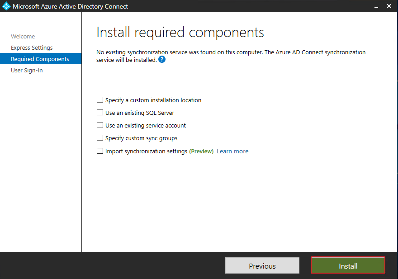Click the Install required components heading
The height and width of the screenshot is (279, 398).
click(180, 33)
